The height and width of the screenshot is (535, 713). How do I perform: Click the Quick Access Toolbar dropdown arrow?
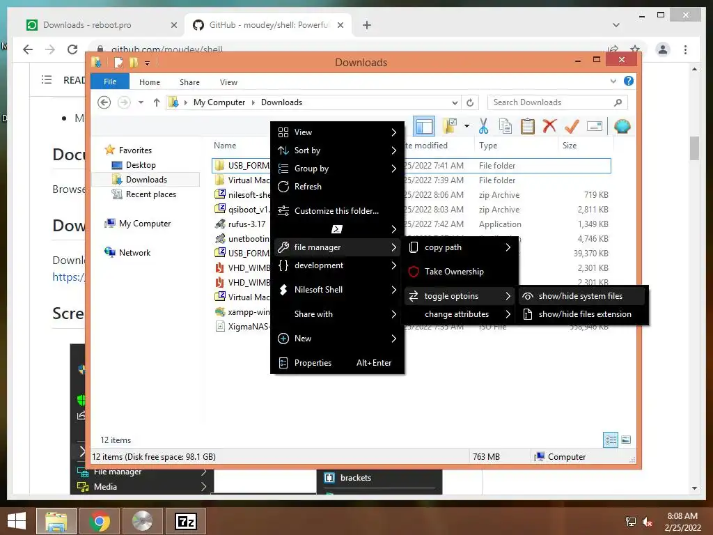(x=148, y=63)
